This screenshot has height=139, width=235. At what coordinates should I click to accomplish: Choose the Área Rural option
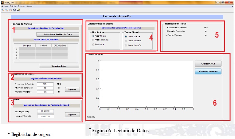[x=93, y=45]
